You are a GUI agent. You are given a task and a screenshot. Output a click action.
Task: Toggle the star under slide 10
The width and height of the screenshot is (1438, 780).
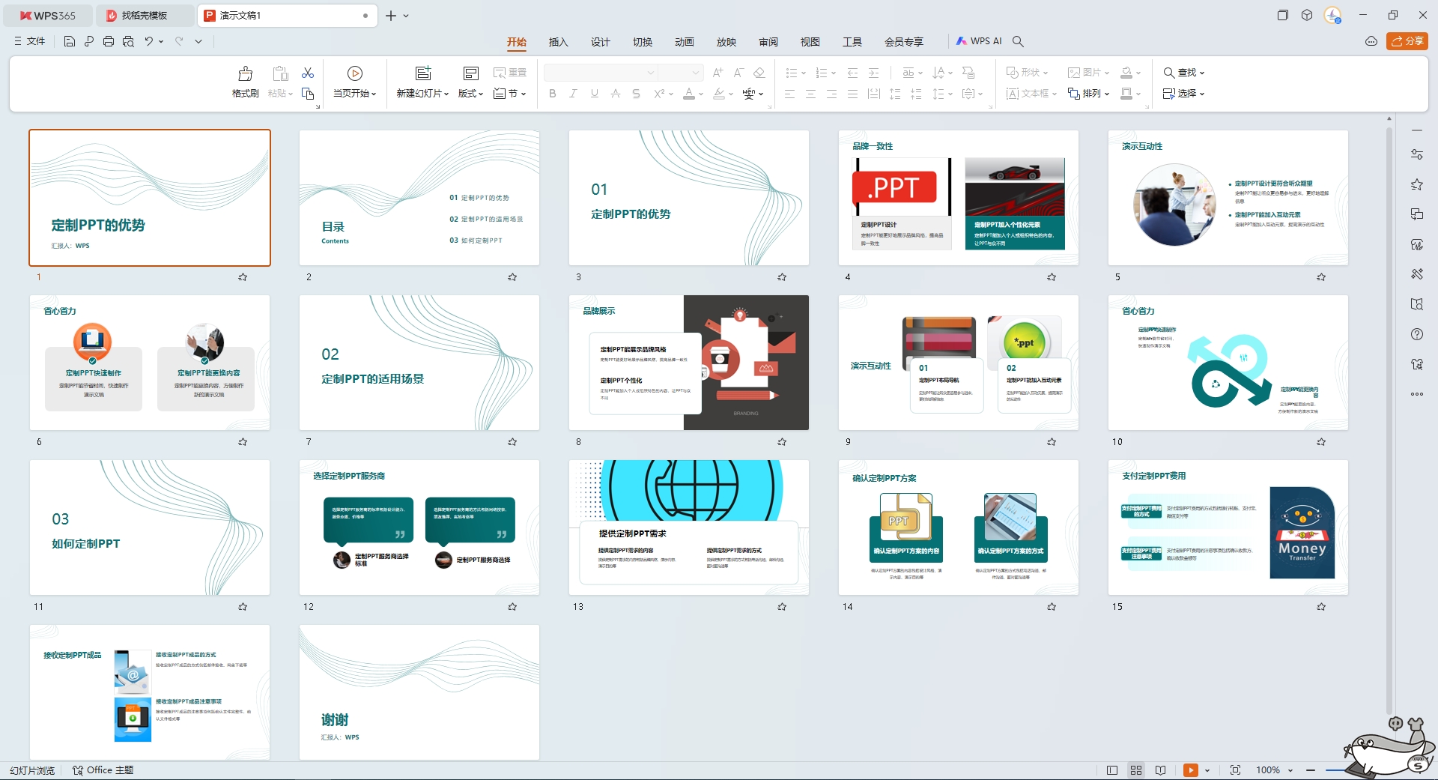click(x=1321, y=442)
